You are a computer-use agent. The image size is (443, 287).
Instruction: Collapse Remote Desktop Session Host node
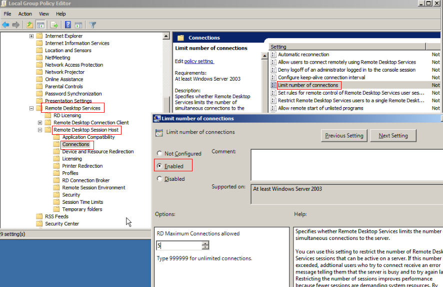tap(40, 130)
